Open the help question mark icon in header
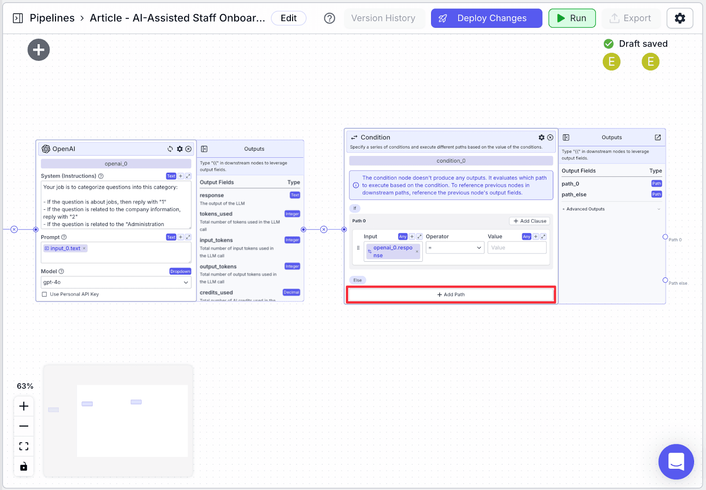Viewport: 706px width, 490px height. pyautogui.click(x=330, y=18)
